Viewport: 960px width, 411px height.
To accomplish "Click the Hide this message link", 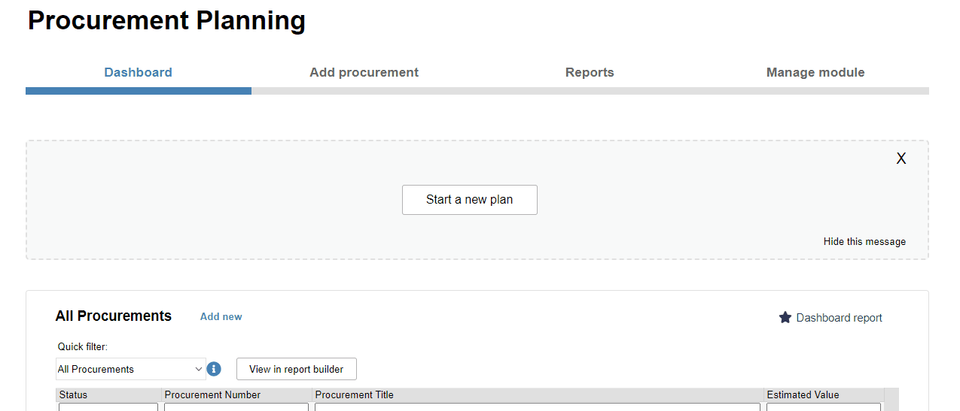I will pos(865,242).
